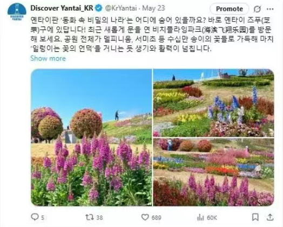Open the @KrYantai handle link

coord(120,8)
